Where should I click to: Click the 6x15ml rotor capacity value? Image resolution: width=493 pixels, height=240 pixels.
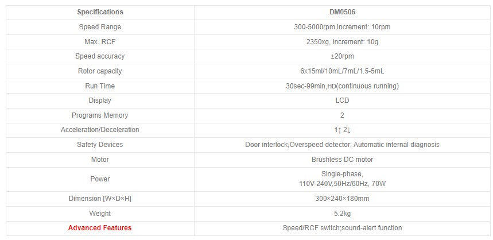[342, 71]
